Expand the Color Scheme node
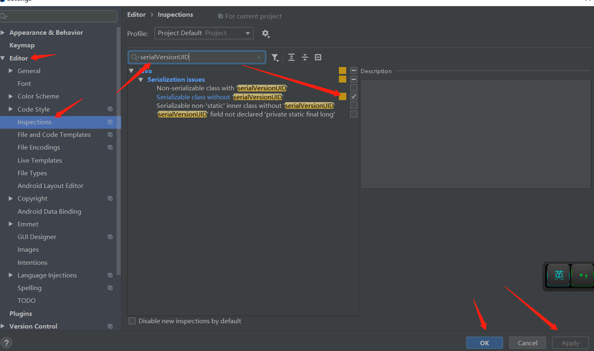594x351 pixels. pyautogui.click(x=11, y=96)
